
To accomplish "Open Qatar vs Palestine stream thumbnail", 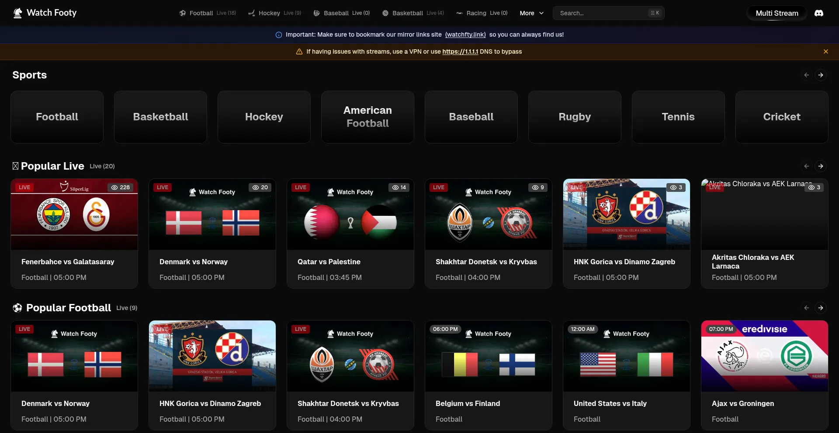I will (350, 214).
